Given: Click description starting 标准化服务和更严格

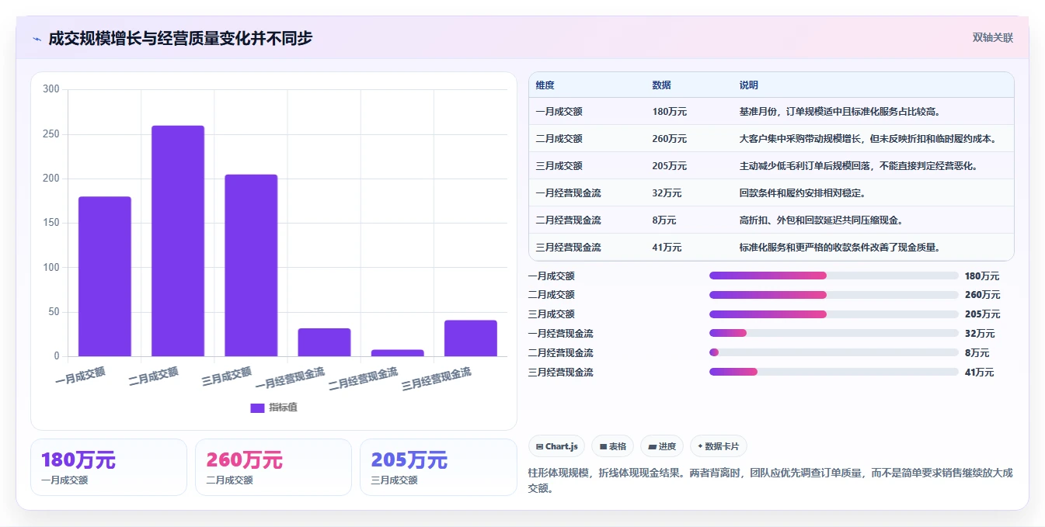Looking at the screenshot, I should coord(841,248).
